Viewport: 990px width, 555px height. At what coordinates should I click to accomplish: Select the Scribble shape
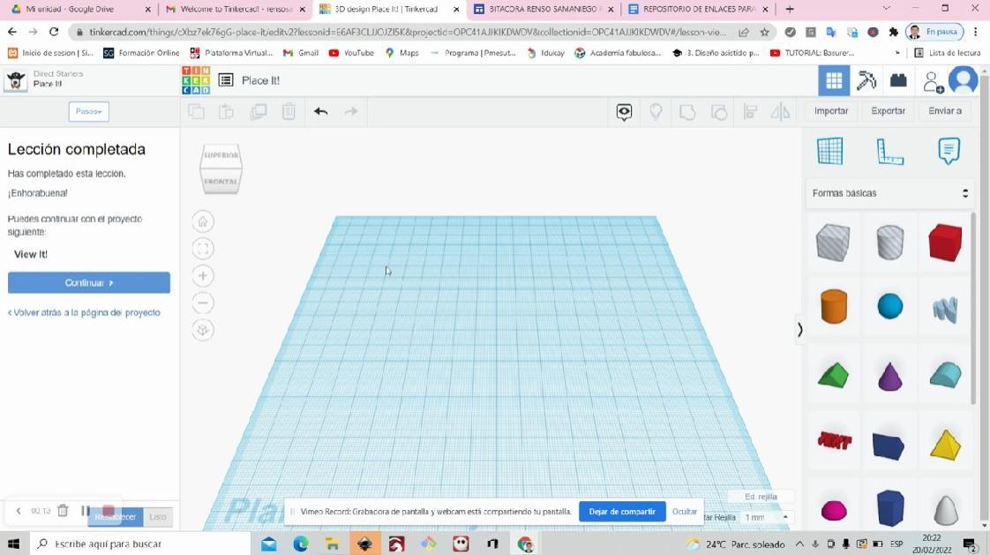click(945, 310)
